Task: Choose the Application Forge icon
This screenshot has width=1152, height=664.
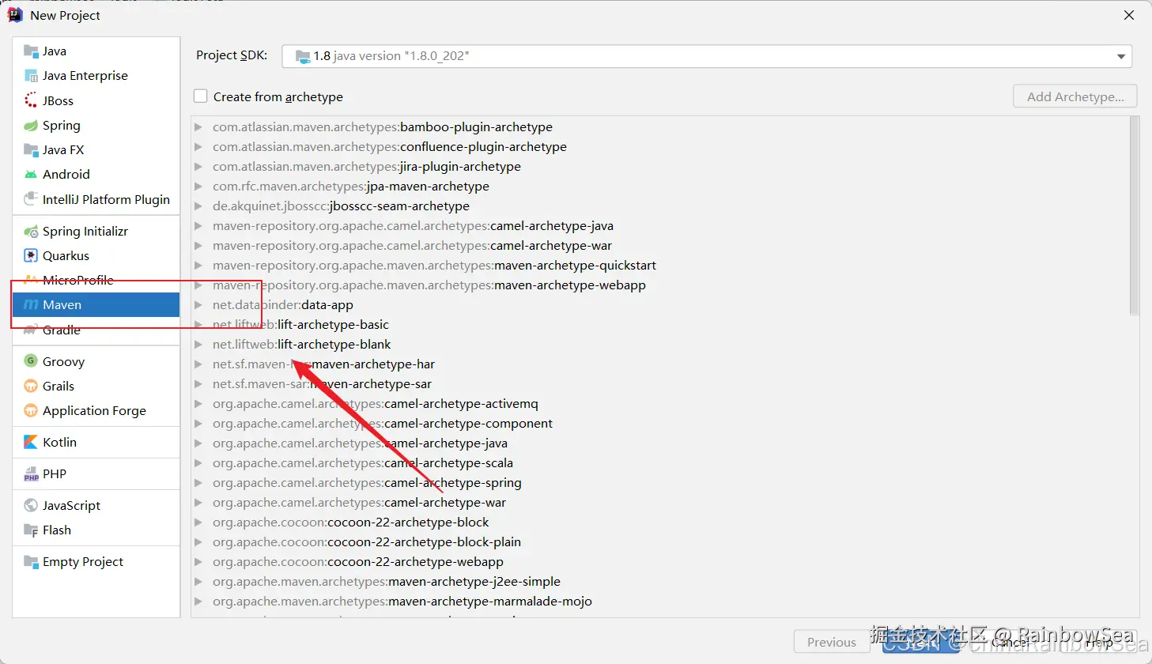Action: (x=31, y=410)
